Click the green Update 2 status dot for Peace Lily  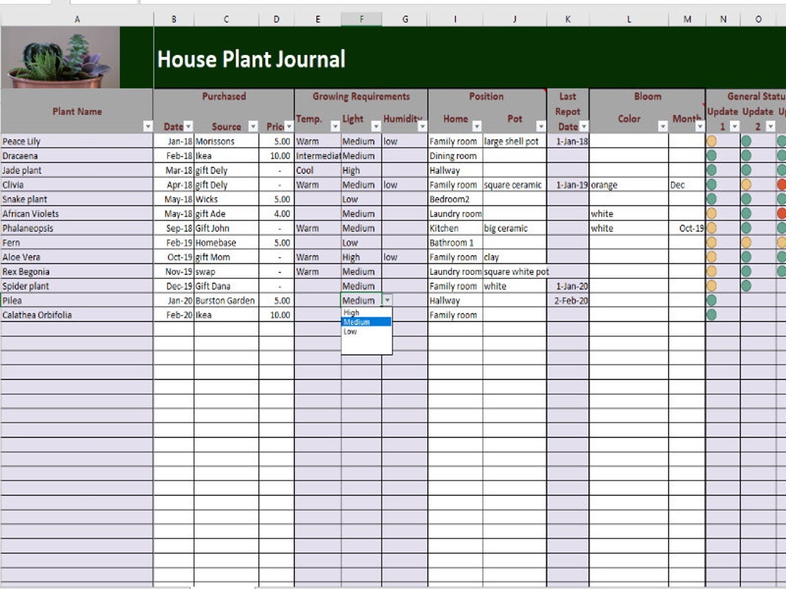coord(746,141)
